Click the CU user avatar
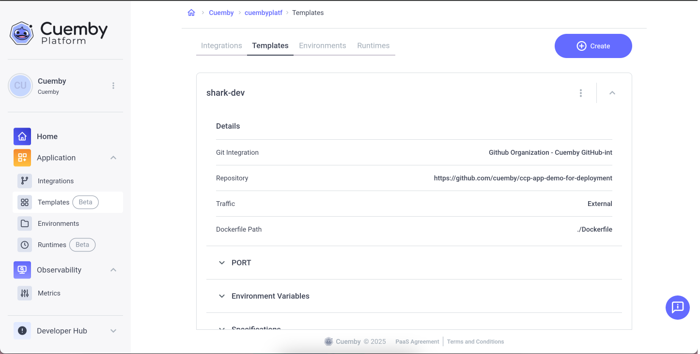 pyautogui.click(x=20, y=86)
